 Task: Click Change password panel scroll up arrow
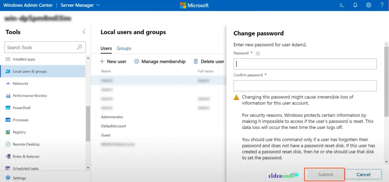[386, 44]
